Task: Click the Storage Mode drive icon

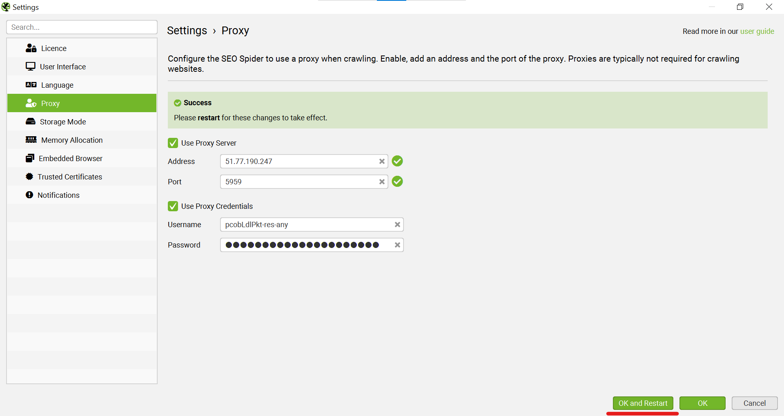Action: [30, 122]
